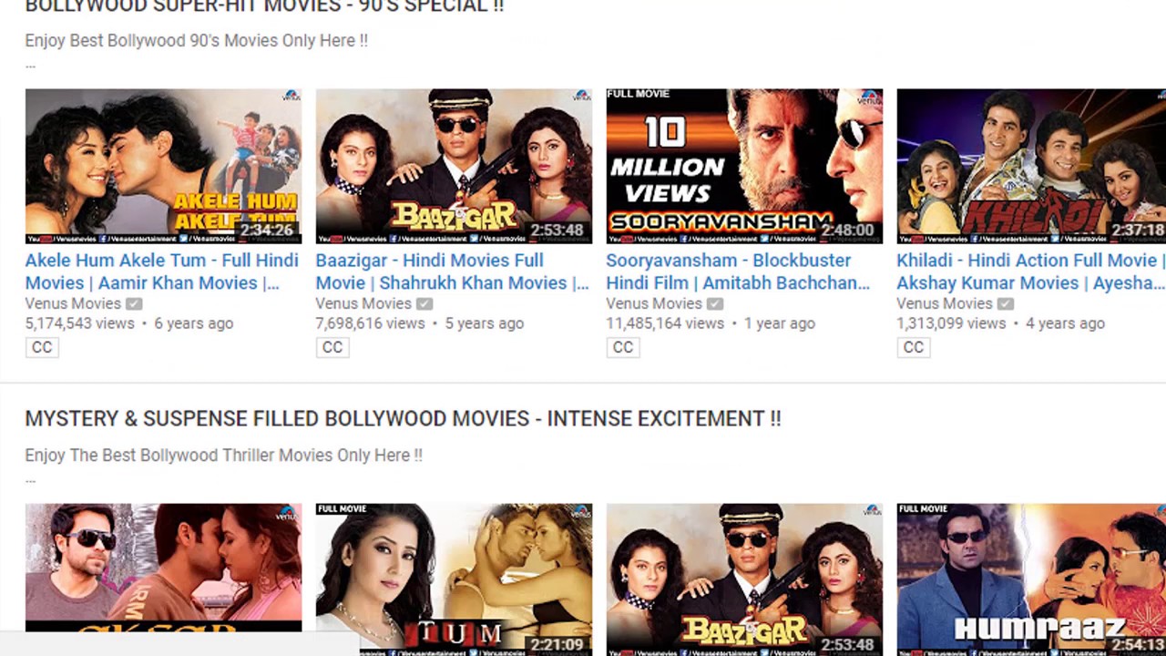Click verified badge under Baazigar video
The image size is (1166, 656).
point(424,304)
